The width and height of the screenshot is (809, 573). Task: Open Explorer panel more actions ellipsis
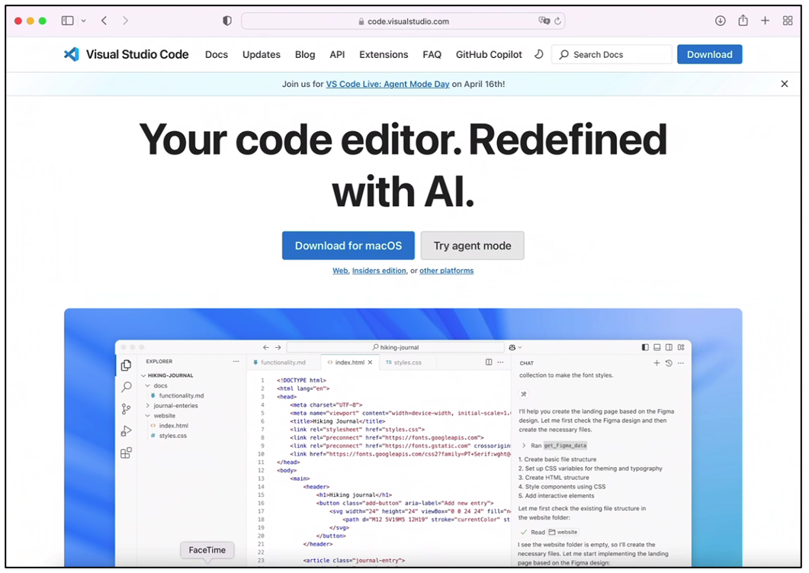(x=236, y=362)
